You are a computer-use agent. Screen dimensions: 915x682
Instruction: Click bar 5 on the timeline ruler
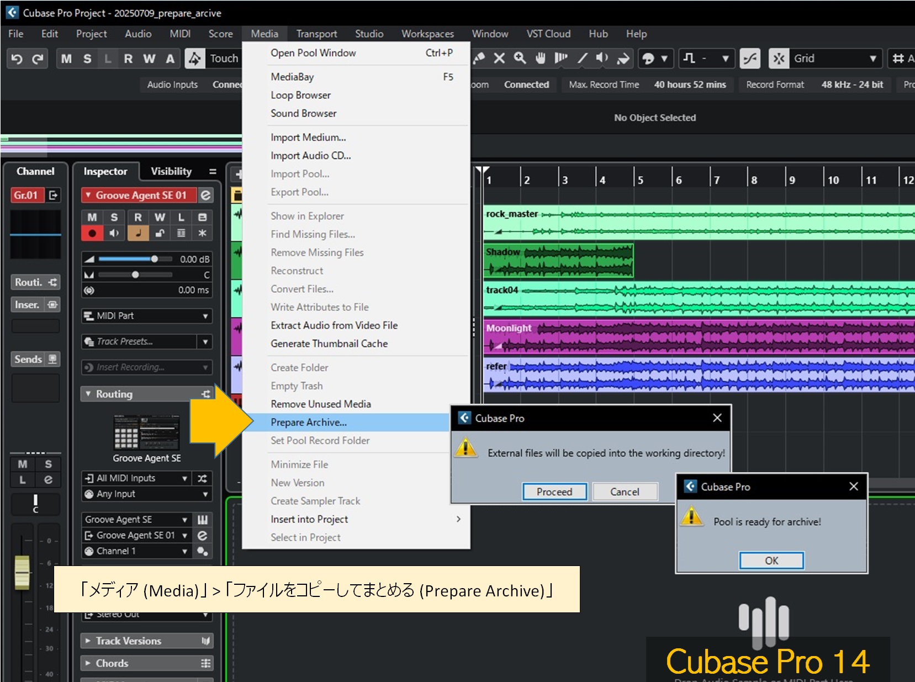641,180
